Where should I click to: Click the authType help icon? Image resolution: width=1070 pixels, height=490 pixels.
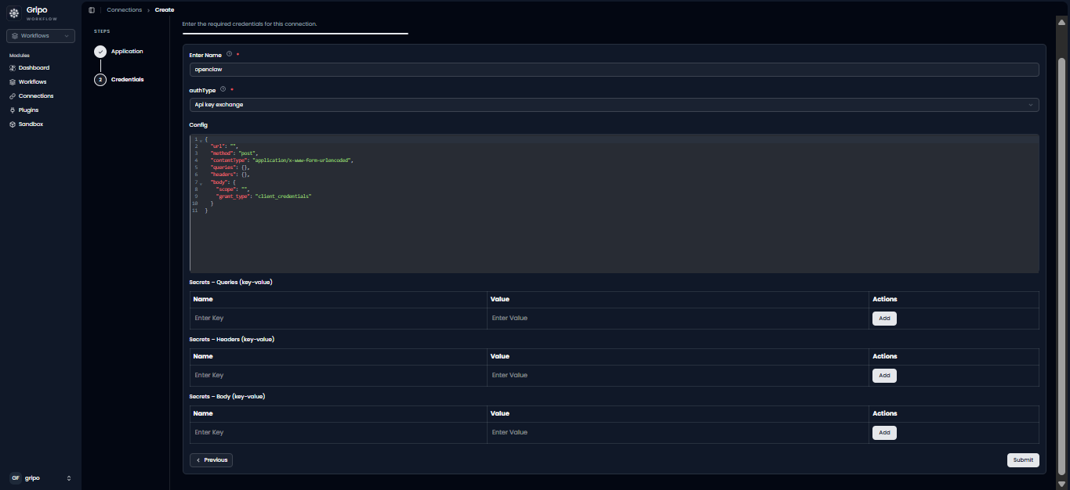[x=223, y=89]
